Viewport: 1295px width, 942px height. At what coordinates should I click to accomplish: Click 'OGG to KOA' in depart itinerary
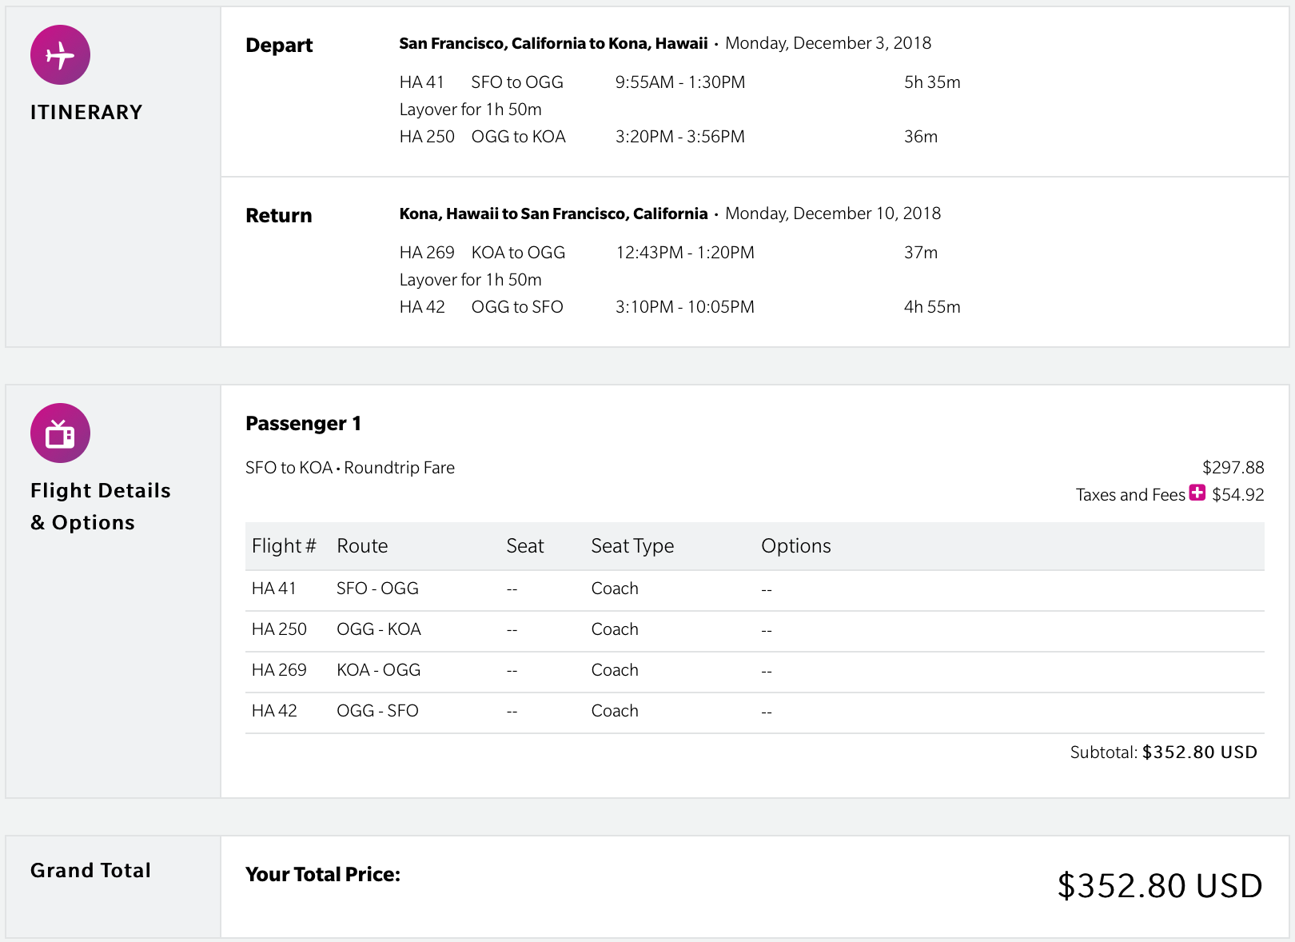tap(518, 137)
